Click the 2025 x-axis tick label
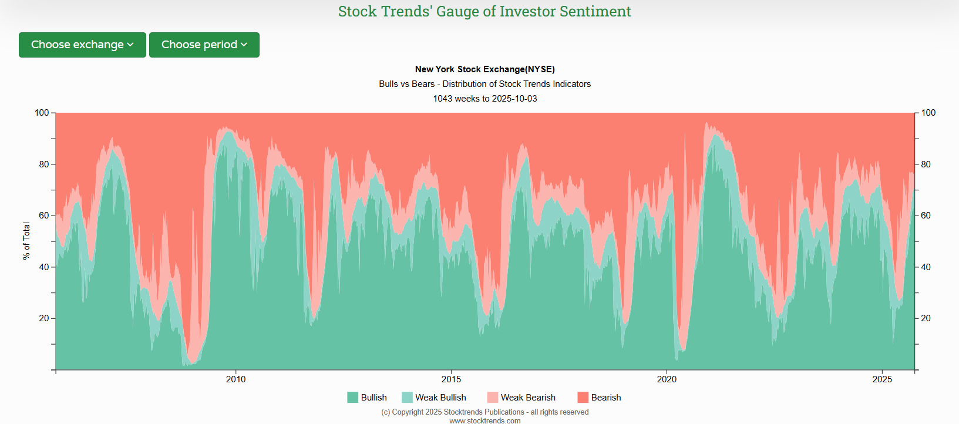 (x=882, y=379)
